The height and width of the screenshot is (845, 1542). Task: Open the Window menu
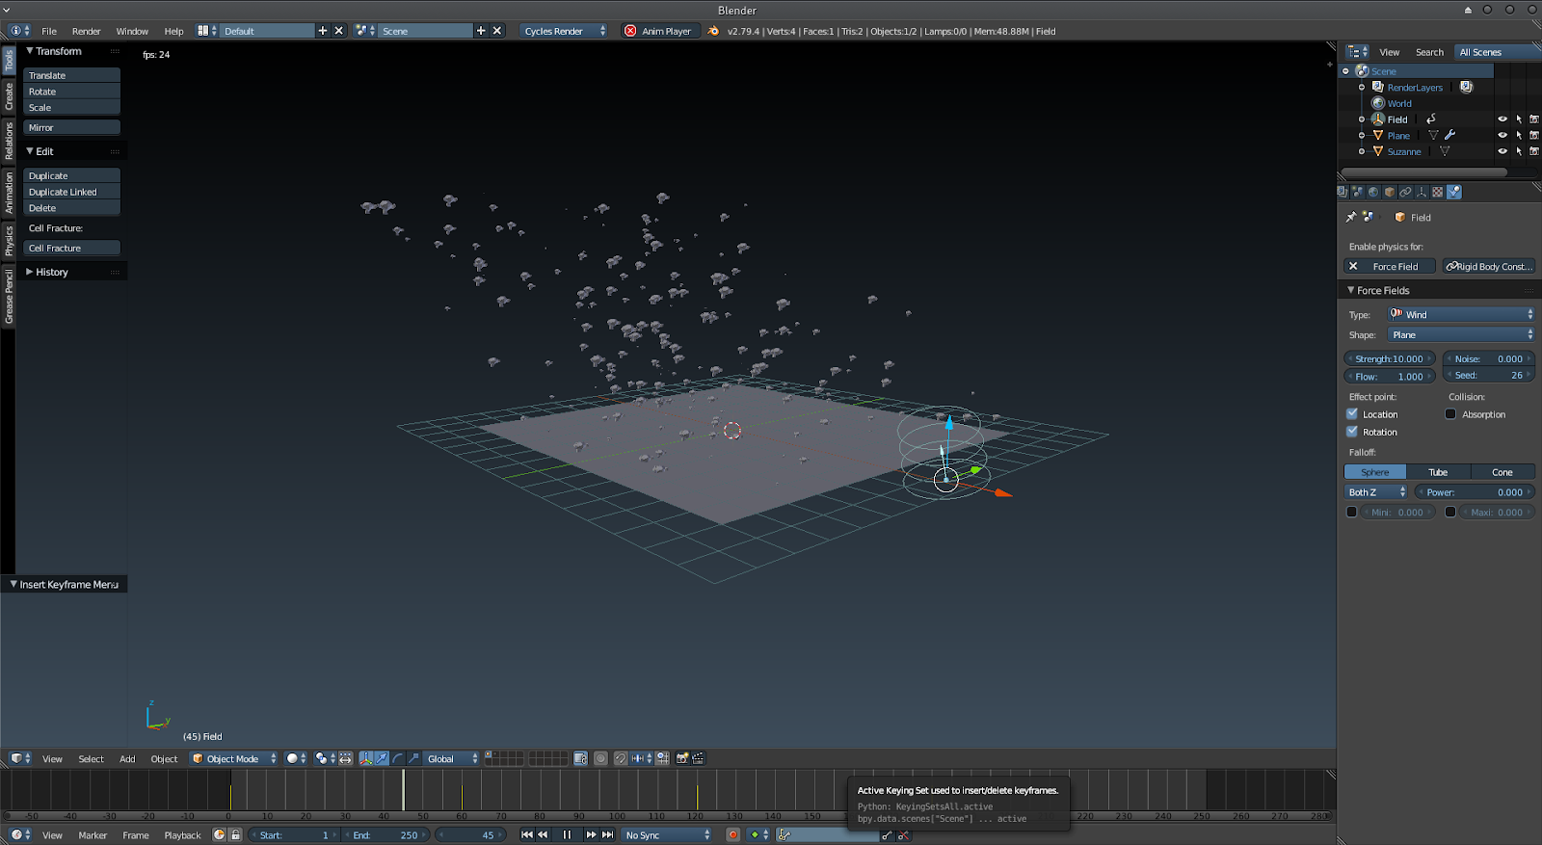pyautogui.click(x=132, y=31)
